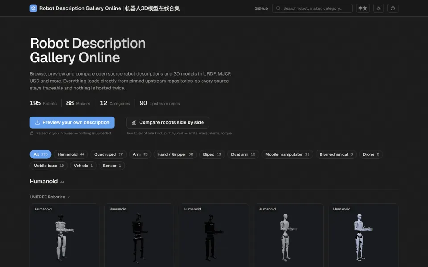Filter by Biomechanical category
Image resolution: width=428 pixels, height=267 pixels.
(336, 154)
